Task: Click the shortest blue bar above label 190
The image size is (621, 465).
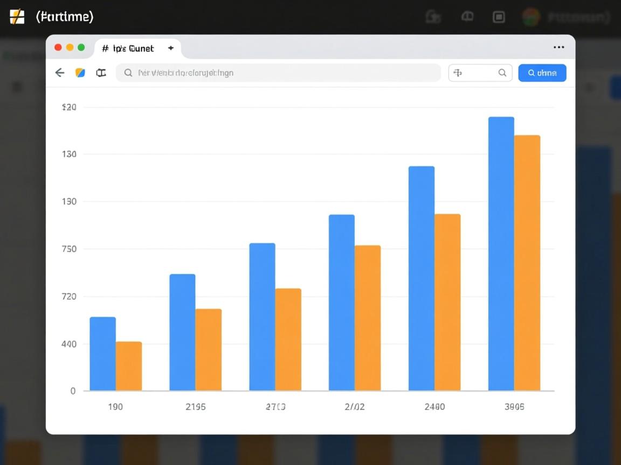Action: tap(102, 354)
